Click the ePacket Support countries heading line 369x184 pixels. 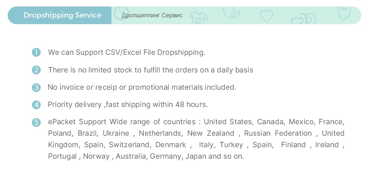point(196,122)
